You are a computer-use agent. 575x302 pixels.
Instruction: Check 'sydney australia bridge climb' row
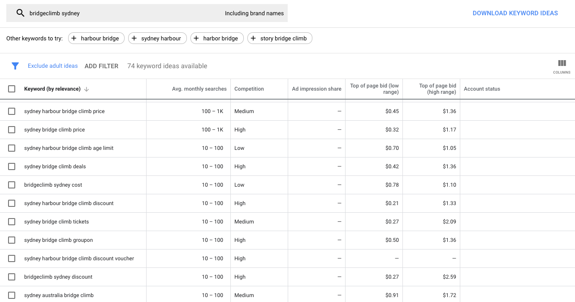pyautogui.click(x=12, y=295)
